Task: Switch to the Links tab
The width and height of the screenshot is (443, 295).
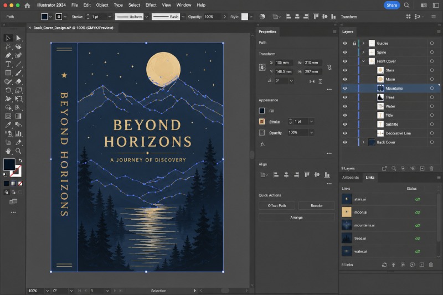Action: click(370, 178)
